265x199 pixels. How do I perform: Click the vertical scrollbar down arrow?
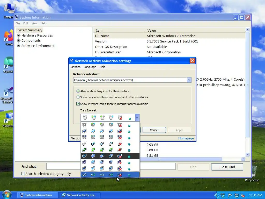pyautogui.click(x=247, y=154)
